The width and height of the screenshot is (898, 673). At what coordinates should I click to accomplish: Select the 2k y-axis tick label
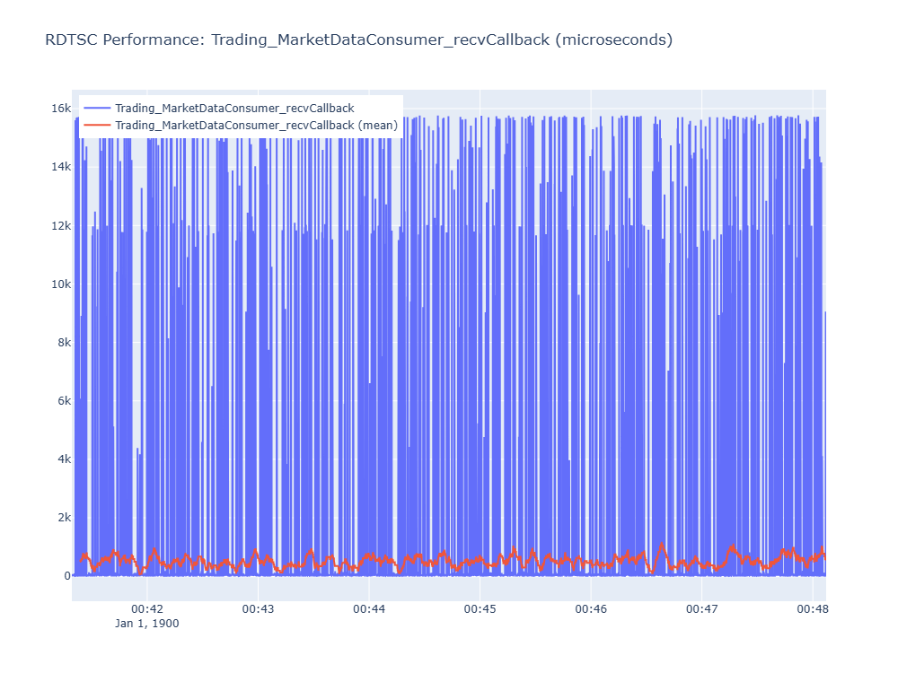click(64, 518)
